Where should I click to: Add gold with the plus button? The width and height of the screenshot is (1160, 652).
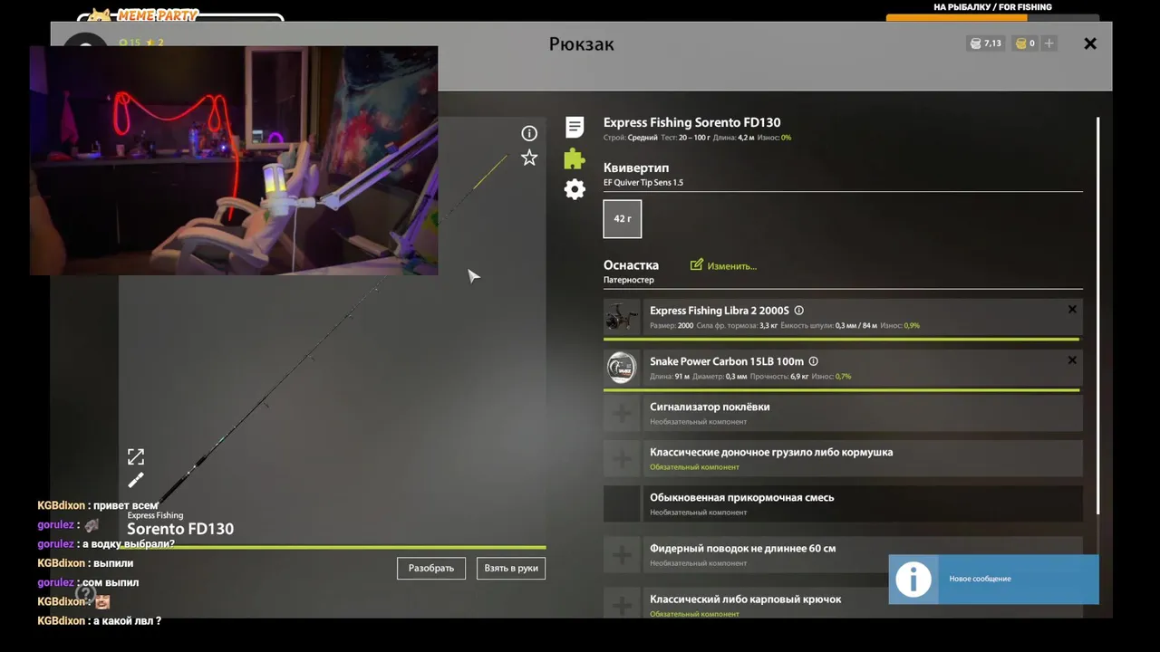coord(1049,43)
